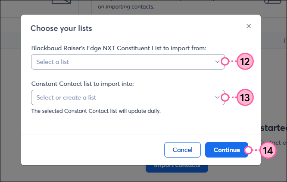Click the note about the list updating daily
Screen dimensions: 287x182
[96, 111]
